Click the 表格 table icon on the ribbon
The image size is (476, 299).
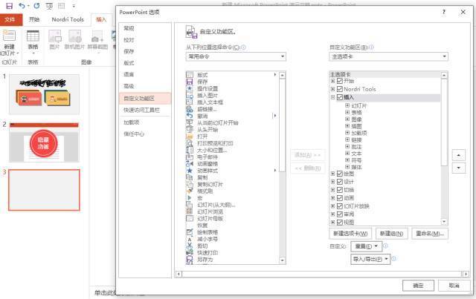pos(33,36)
